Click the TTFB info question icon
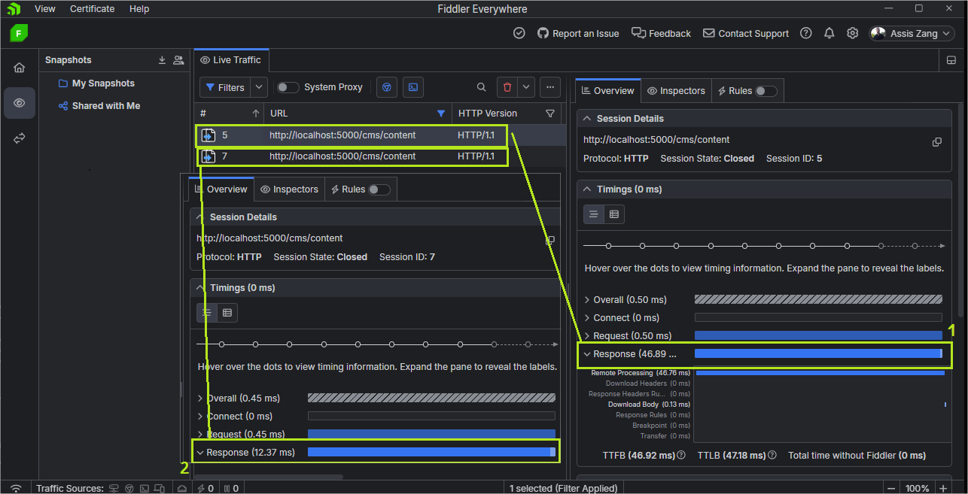 click(681, 455)
